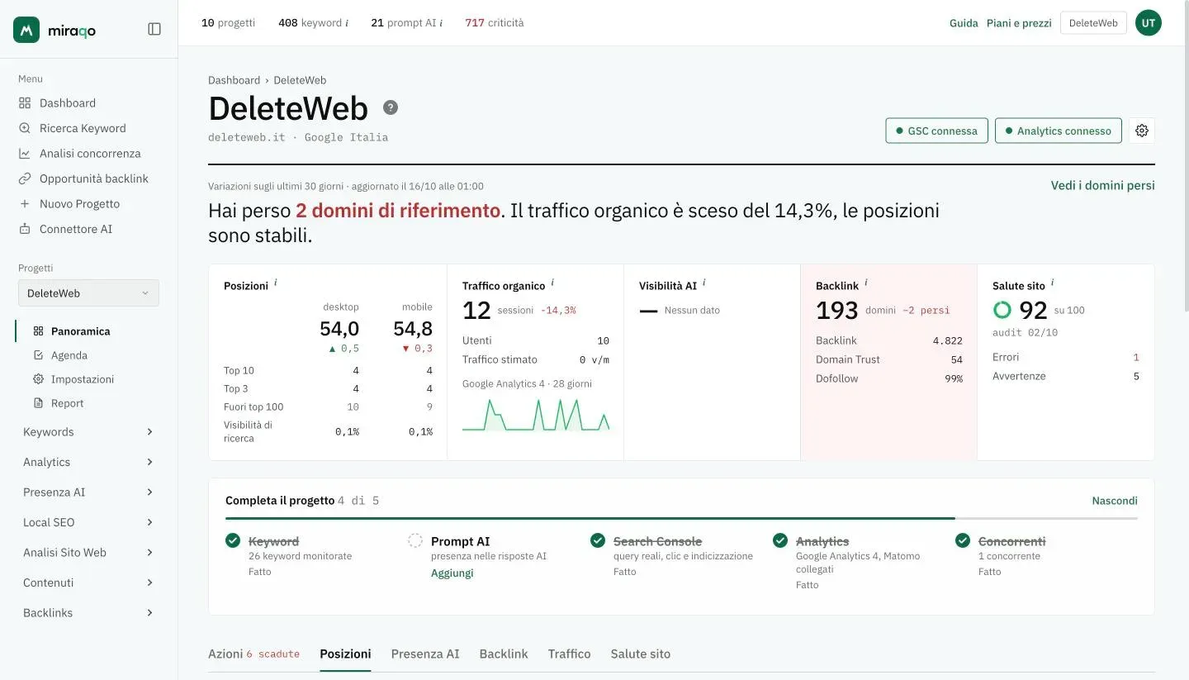Click the project completion progress bar
Viewport: 1189px width, 680px height.
pos(681,518)
